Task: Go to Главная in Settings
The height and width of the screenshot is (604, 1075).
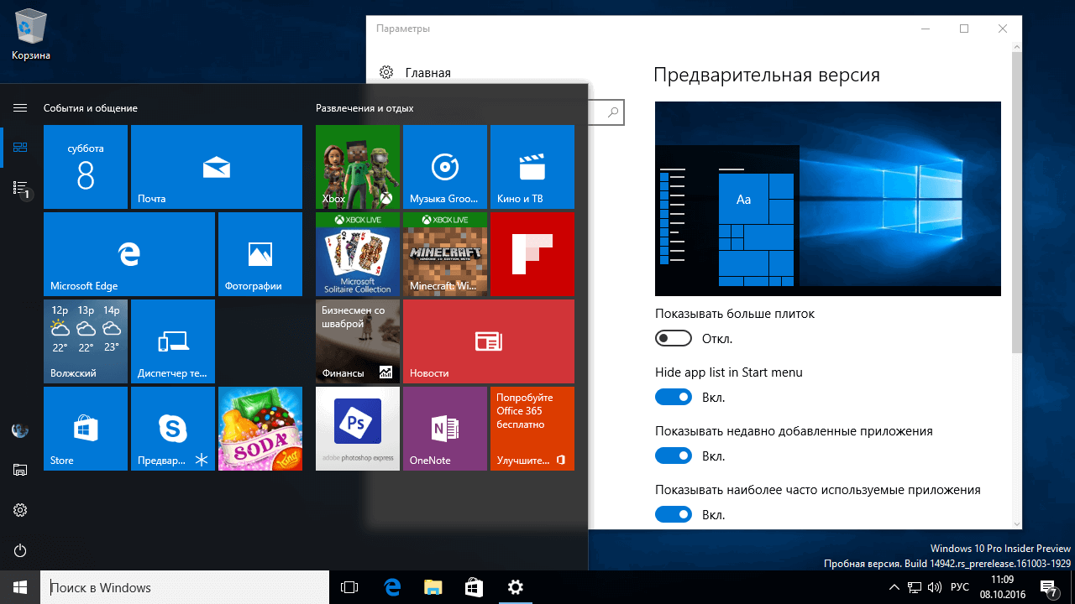Action: [427, 73]
